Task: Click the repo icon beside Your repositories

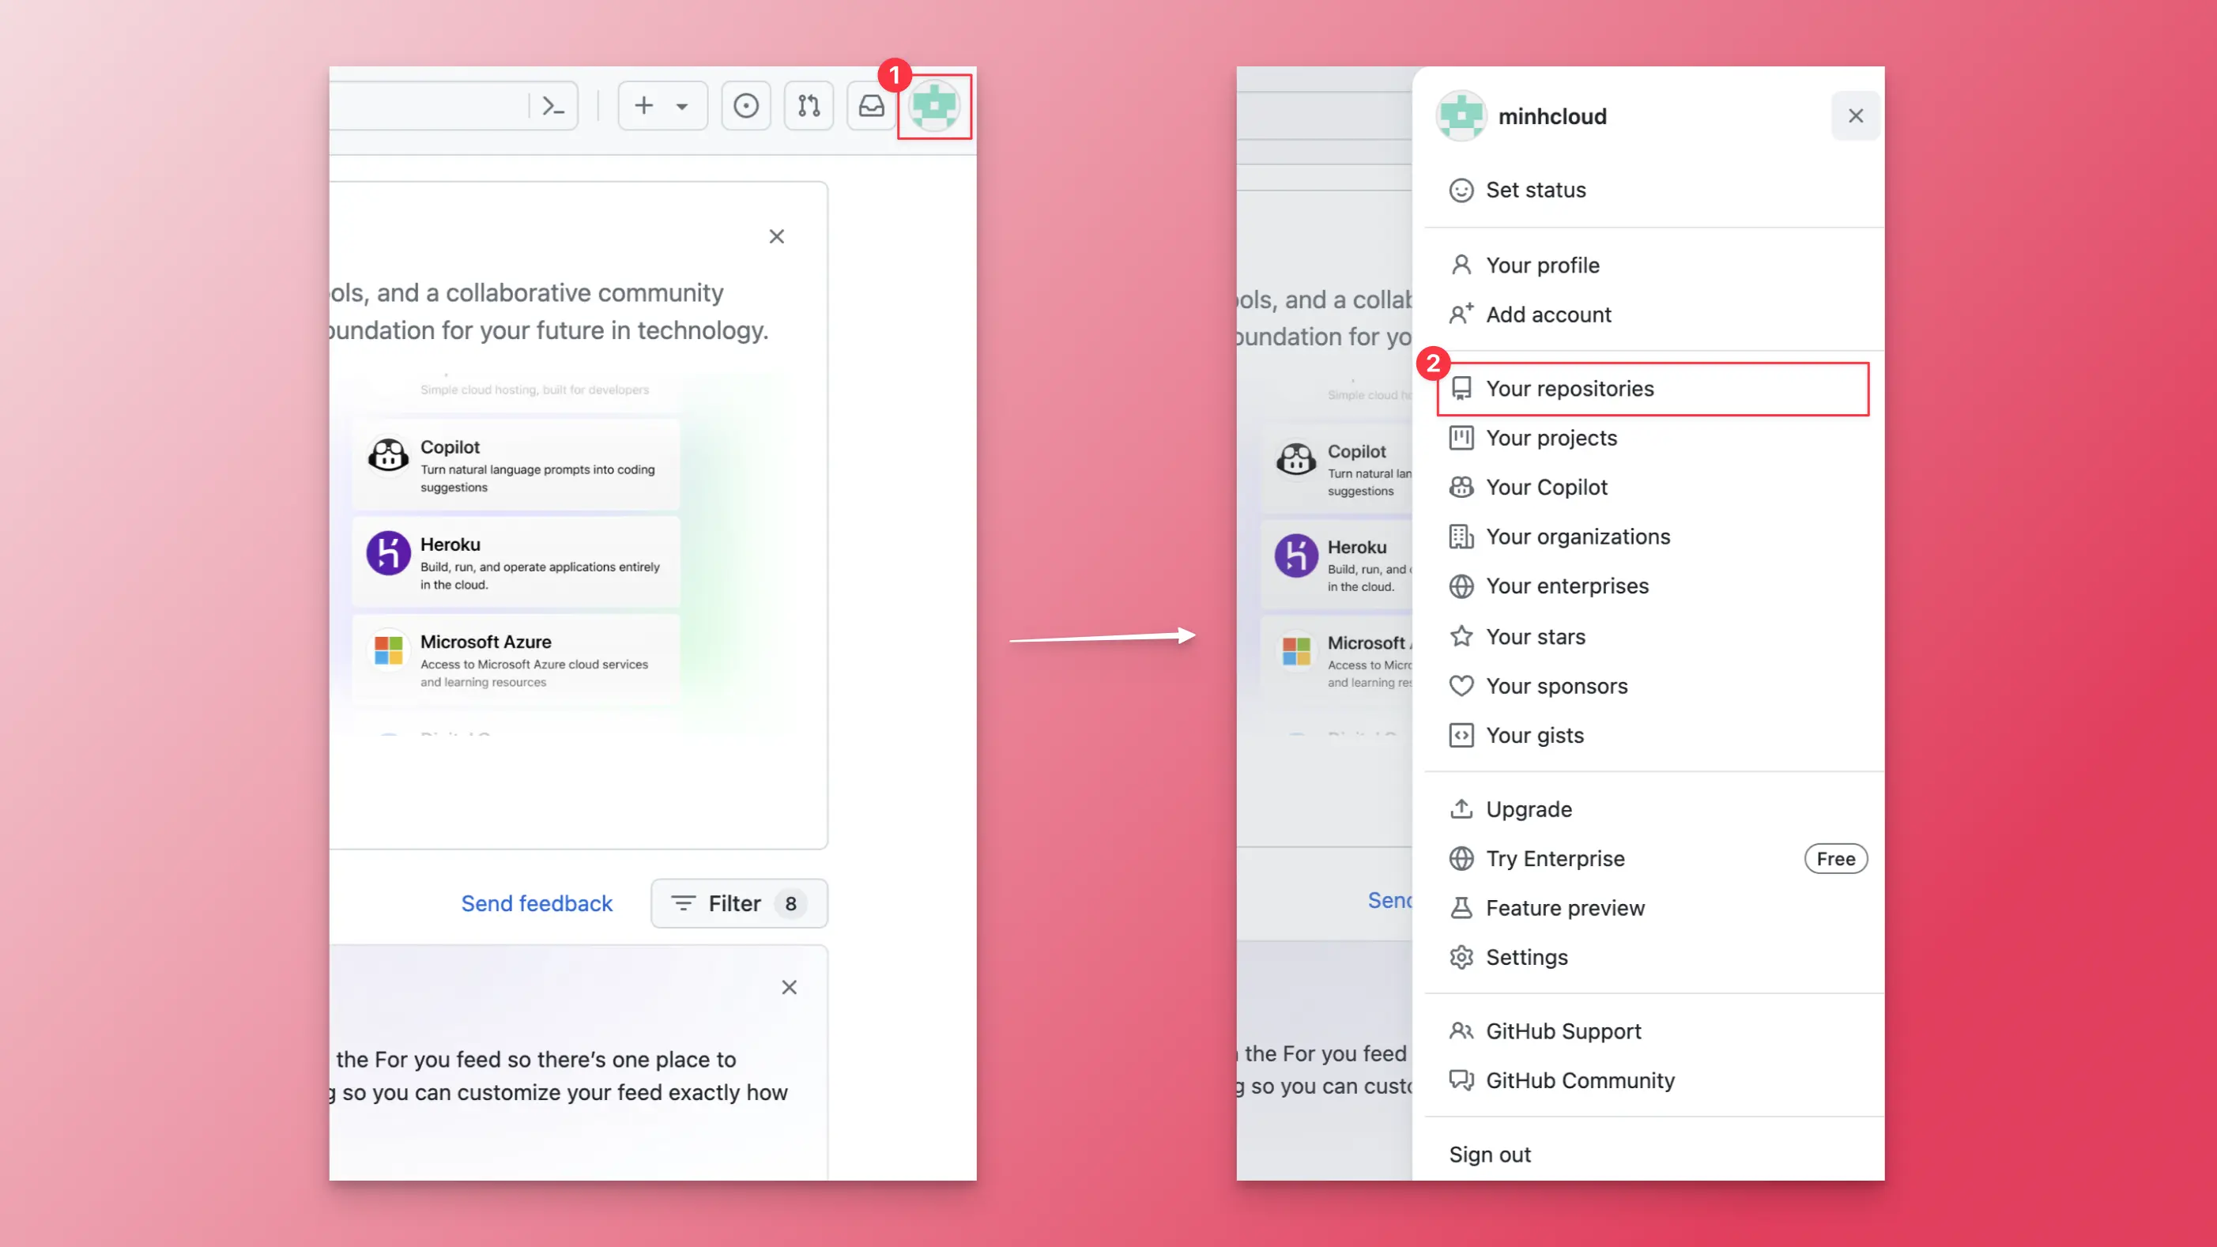Action: point(1461,389)
